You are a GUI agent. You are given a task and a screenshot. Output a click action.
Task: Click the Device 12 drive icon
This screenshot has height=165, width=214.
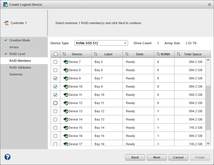[x=66, y=103]
